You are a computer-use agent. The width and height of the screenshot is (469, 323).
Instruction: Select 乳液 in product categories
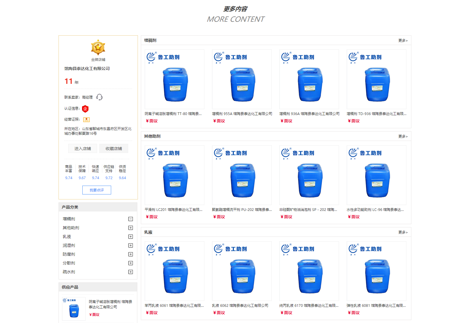67,237
